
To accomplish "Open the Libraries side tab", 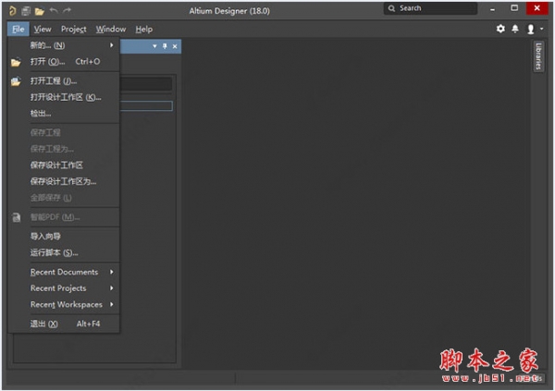I will pyautogui.click(x=538, y=55).
